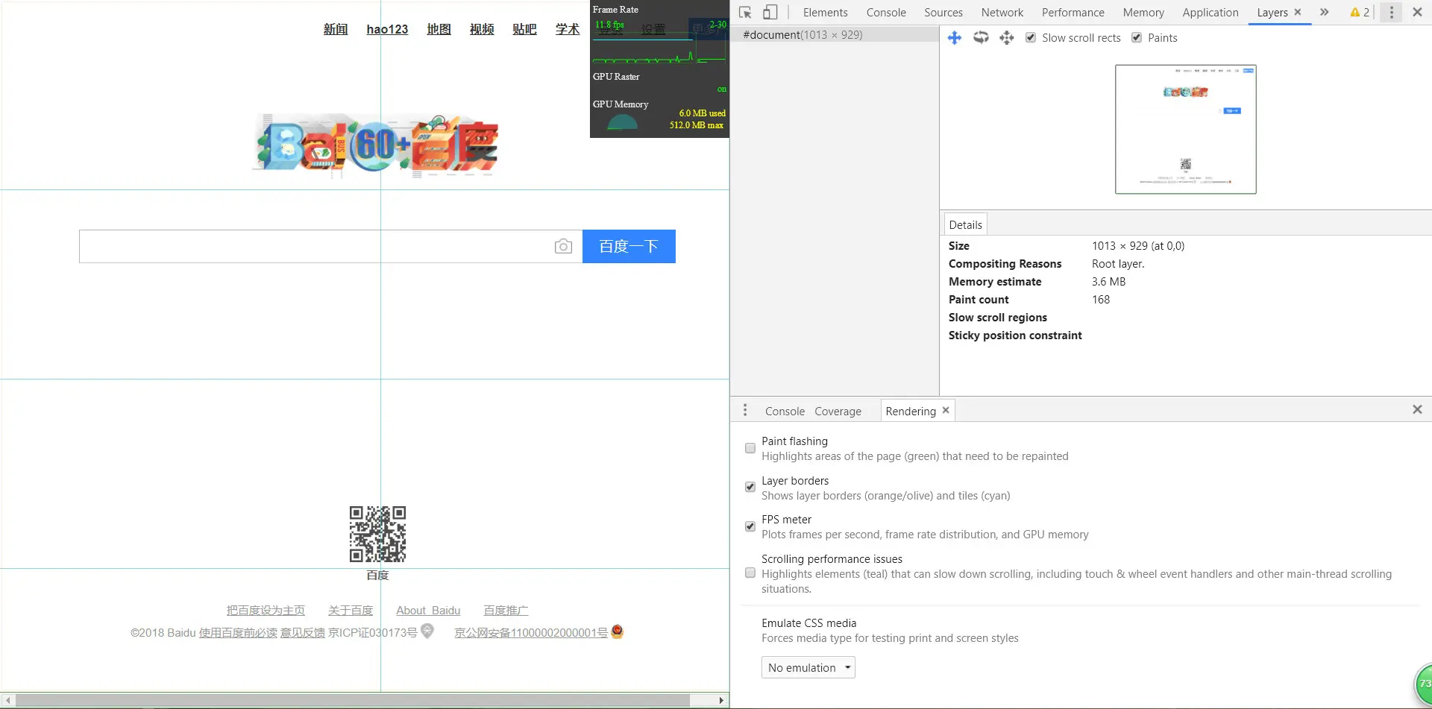Open the 关于百度 link

[x=351, y=611]
